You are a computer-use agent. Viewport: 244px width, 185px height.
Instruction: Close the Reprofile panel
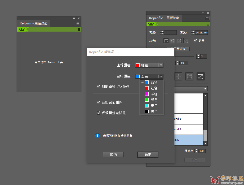tap(208, 13)
